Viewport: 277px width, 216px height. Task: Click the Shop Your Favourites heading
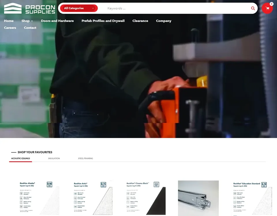35,152
